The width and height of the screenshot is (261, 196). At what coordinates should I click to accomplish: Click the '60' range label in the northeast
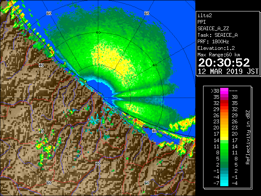147,13
